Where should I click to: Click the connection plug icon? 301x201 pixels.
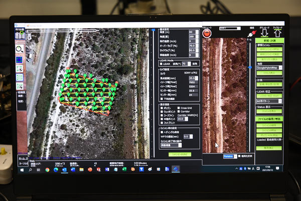pyautogui.click(x=252, y=34)
